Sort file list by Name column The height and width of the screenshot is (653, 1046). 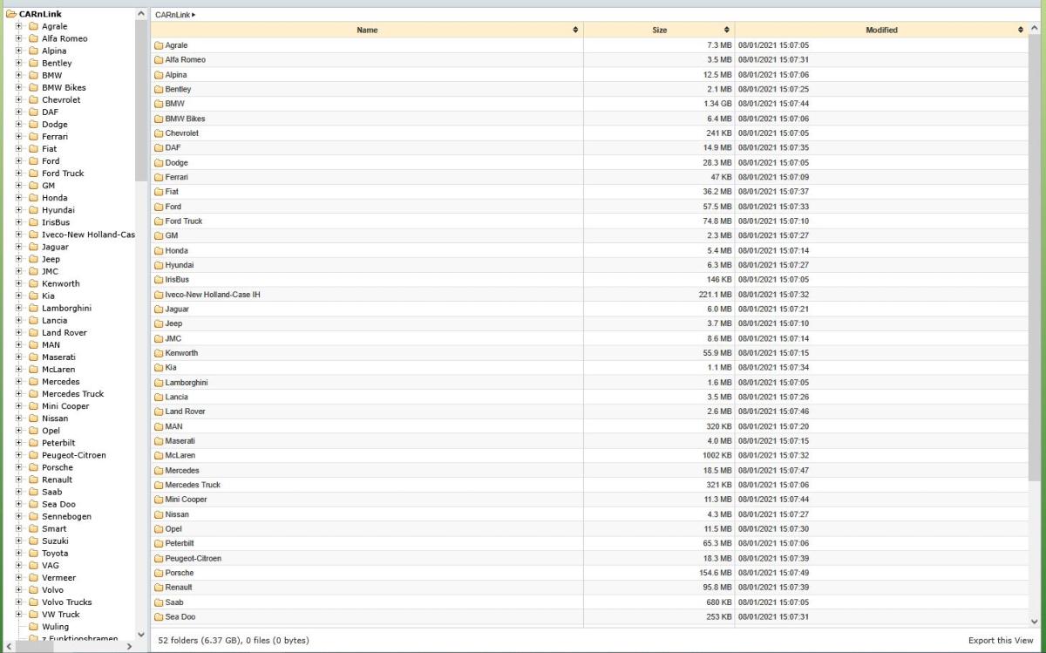pyautogui.click(x=367, y=30)
